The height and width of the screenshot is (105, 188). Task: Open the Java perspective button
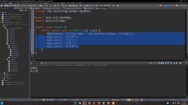[x=165, y=6]
